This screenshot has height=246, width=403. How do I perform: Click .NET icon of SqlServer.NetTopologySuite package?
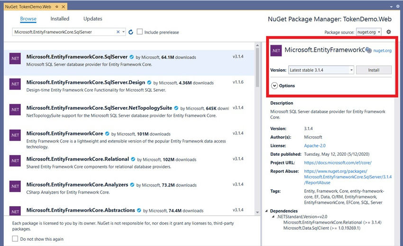15,109
